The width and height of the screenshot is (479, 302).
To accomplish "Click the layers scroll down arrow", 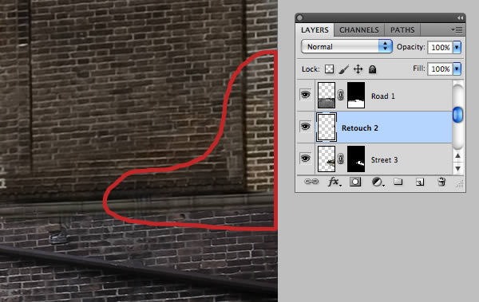I will click(457, 168).
